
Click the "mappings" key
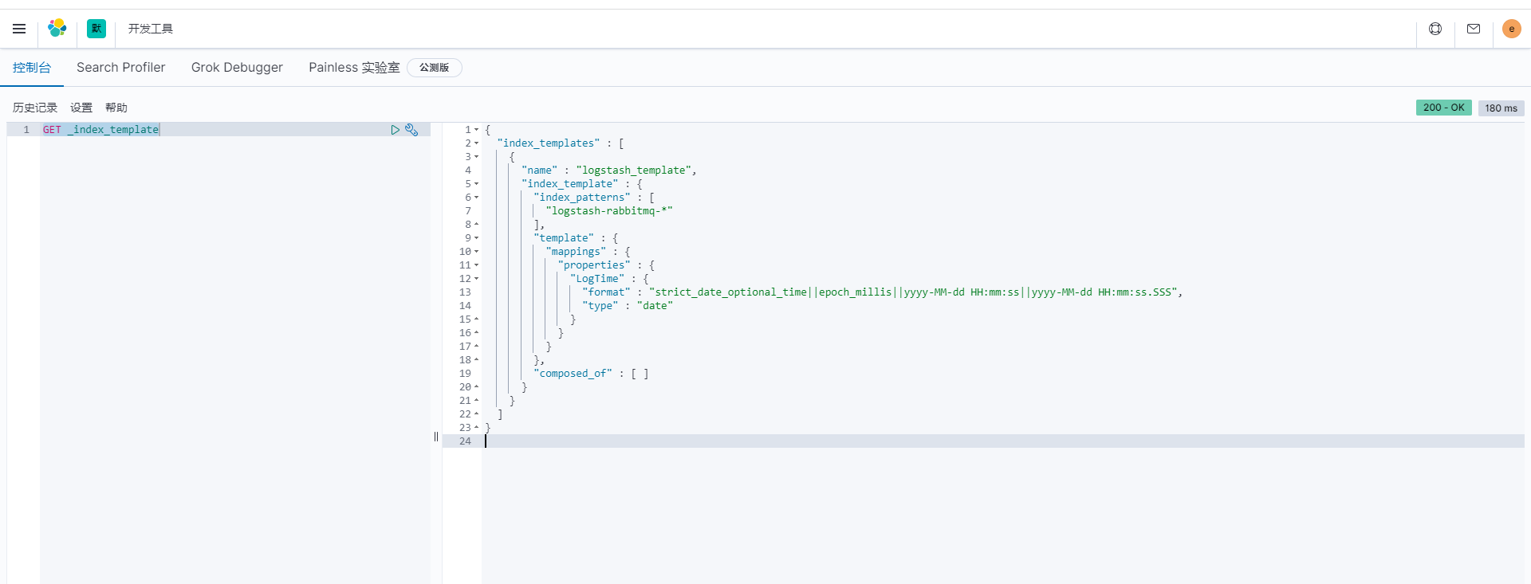point(576,252)
